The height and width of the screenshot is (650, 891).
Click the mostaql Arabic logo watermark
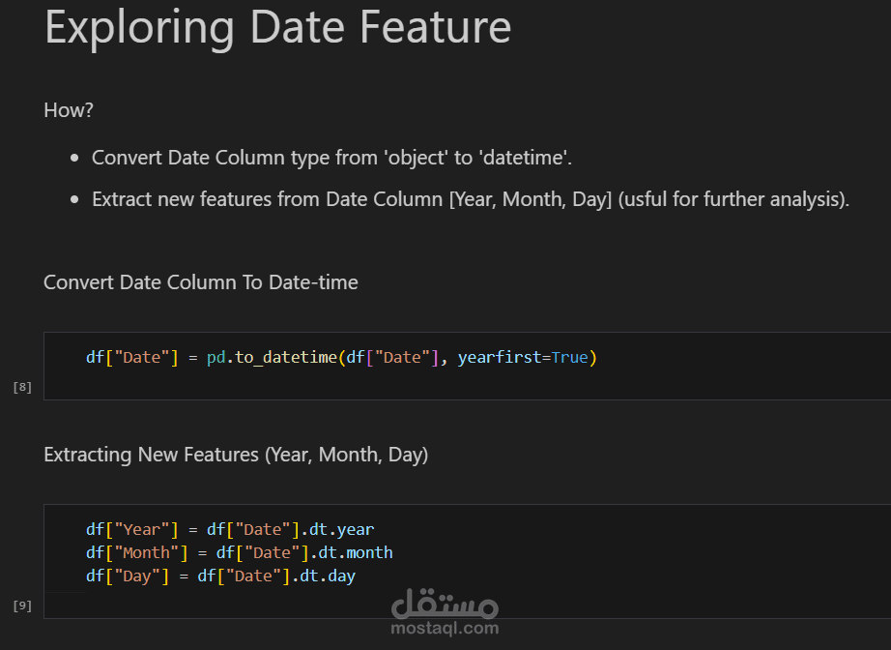[445, 604]
